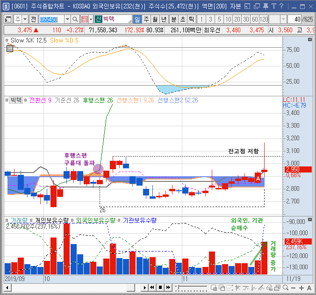Viewport: 316px width, 295px height.
Task: Click the title bar window-copy icon
Action: pos(257,7)
